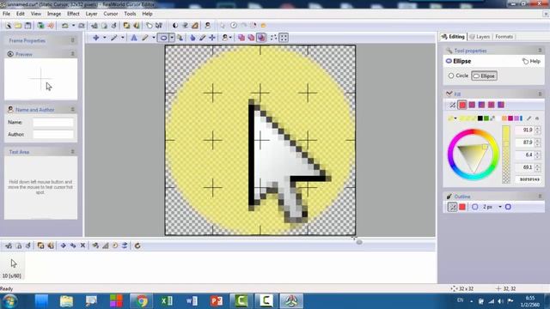
Task: Click the Help hand icon in Tool properties
Action: click(525, 61)
